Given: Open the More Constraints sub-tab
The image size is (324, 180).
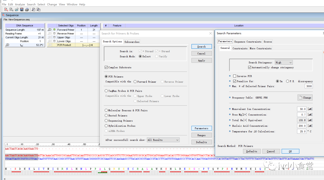Looking at the screenshot, I should 260,49.
